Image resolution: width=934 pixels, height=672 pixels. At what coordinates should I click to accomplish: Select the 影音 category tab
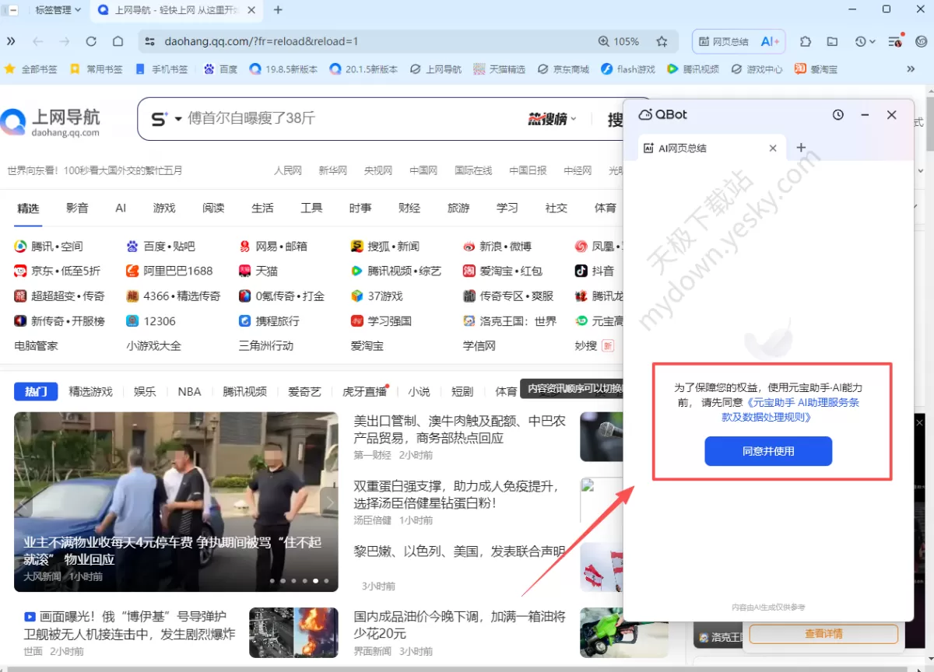click(x=77, y=208)
